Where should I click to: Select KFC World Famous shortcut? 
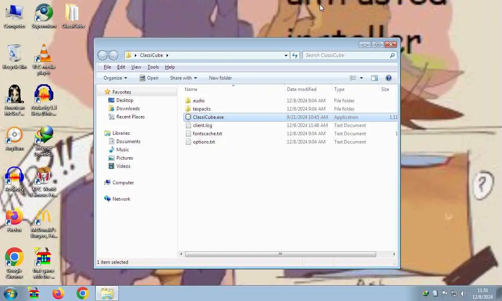44,181
